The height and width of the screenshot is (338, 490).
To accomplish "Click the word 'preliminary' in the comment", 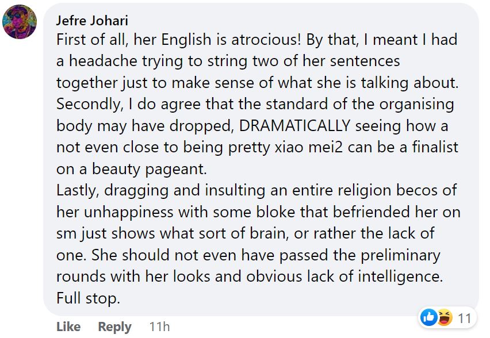I will tap(401, 256).
